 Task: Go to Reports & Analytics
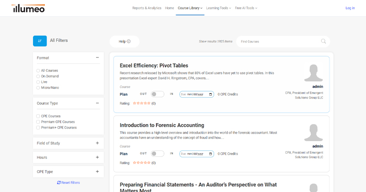pos(147,8)
